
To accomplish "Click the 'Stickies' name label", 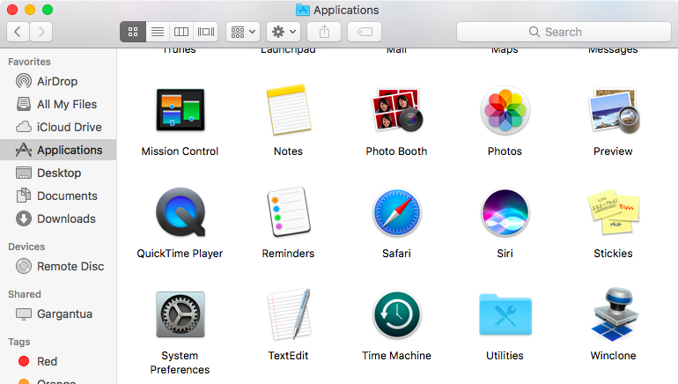I will click(613, 254).
